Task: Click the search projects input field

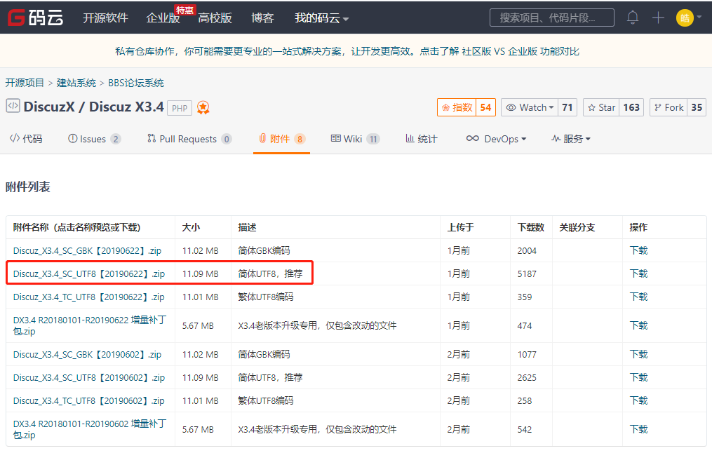Action: point(551,18)
